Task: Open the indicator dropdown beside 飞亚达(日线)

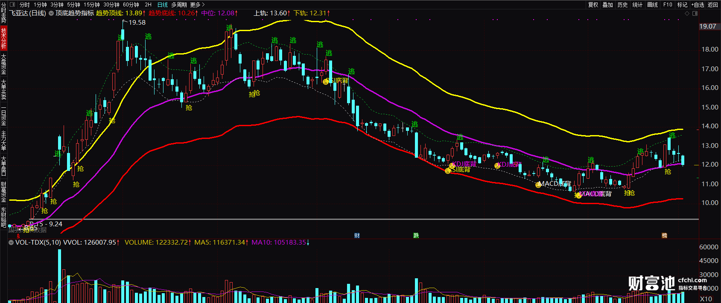Action: click(51, 13)
